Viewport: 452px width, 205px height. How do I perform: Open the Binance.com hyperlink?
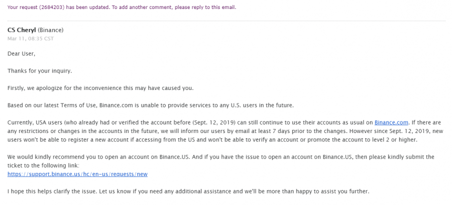(x=391, y=122)
